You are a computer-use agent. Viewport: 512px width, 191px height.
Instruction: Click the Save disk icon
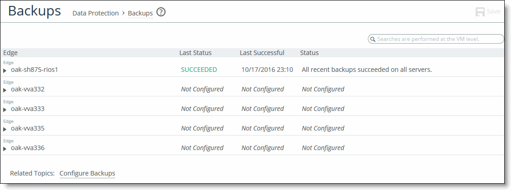[x=480, y=12]
